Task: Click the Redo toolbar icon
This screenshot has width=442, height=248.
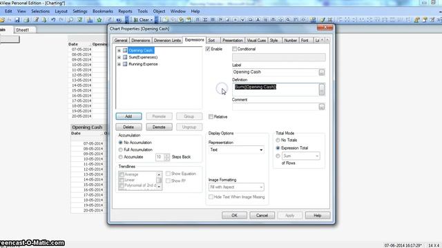Action: tap(61, 20)
